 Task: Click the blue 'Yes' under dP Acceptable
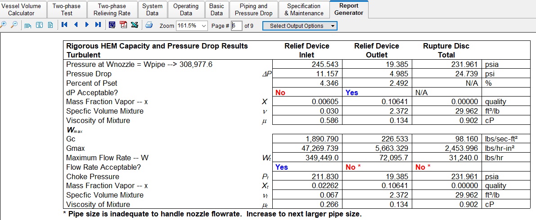pyautogui.click(x=352, y=92)
